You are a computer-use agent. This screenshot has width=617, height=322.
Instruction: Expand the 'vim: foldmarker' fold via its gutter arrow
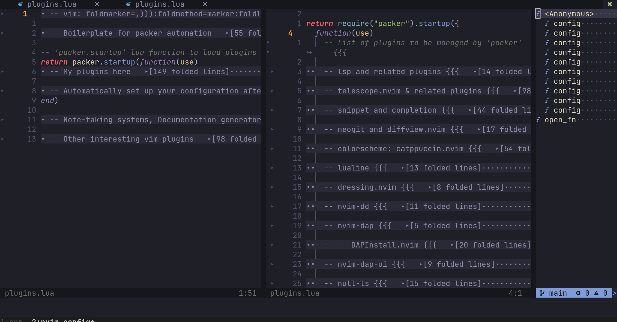(x=3, y=14)
